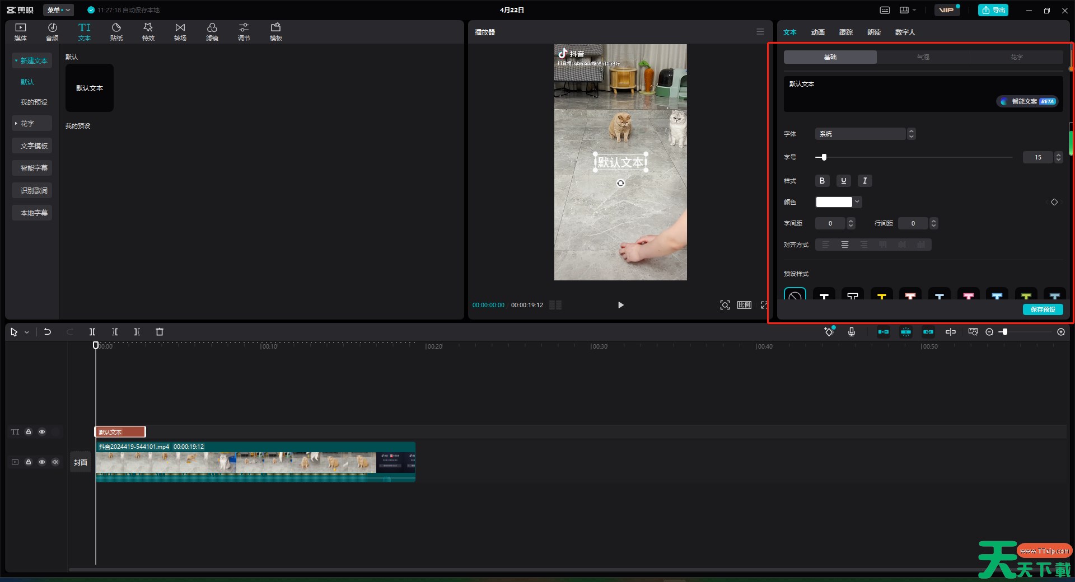
Task: Toggle visibility eye on text track
Action: pos(42,432)
